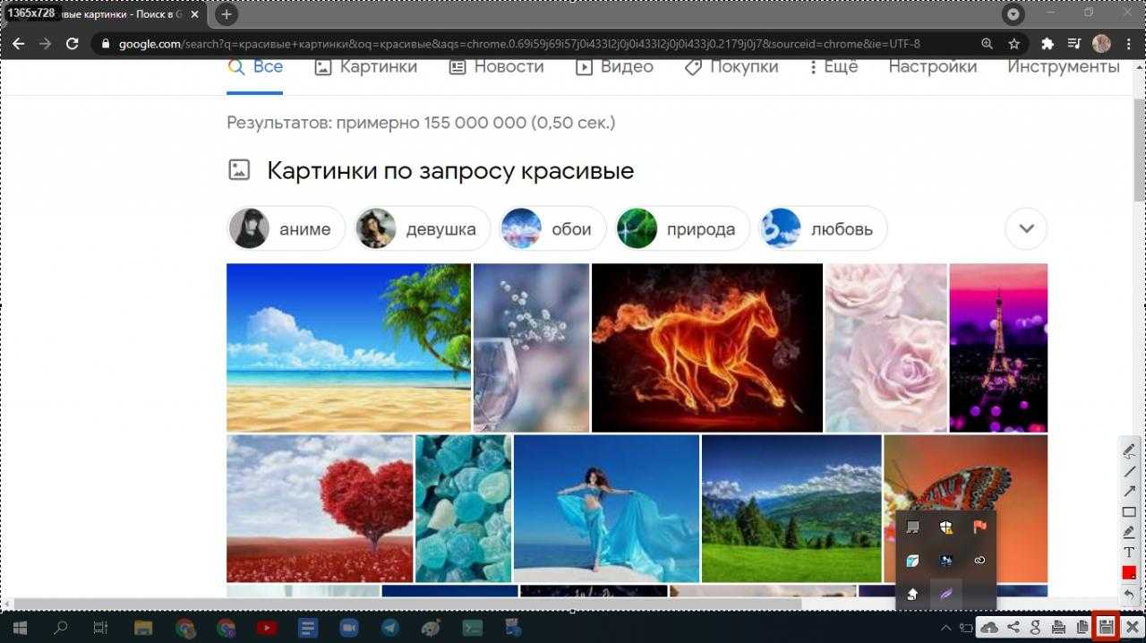This screenshot has height=643, width=1146.
Task: Print the screenshot using printer icon
Action: [1059, 627]
